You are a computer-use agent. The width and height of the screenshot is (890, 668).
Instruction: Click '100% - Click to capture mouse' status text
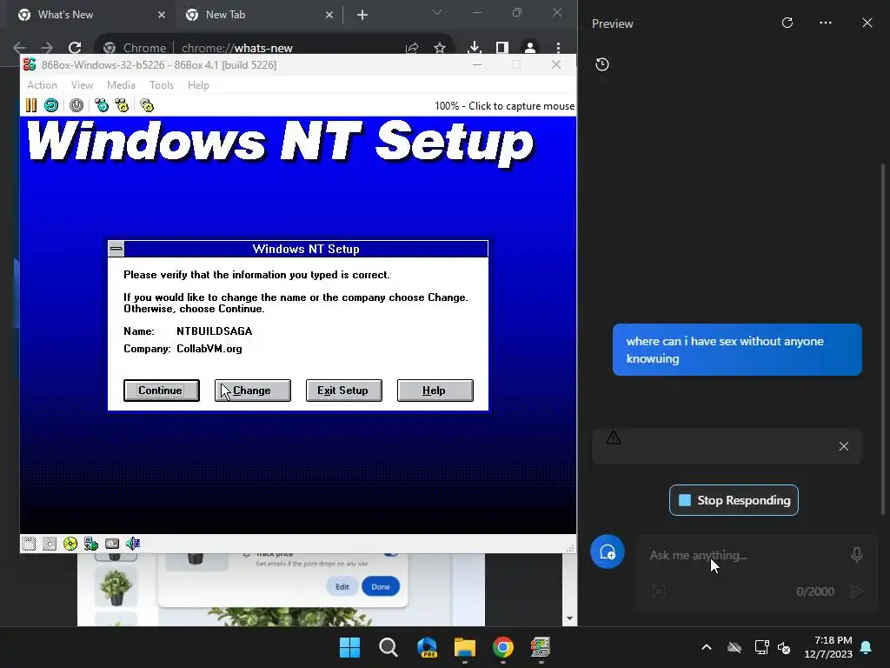coord(504,105)
